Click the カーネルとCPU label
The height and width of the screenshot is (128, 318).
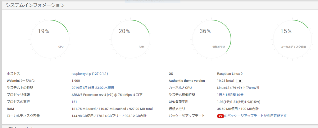point(180,88)
